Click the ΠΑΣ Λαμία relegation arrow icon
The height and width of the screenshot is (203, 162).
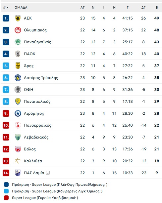pyautogui.click(x=48, y=173)
